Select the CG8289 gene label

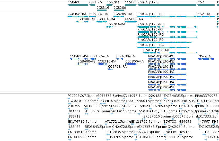tap(120, 7)
